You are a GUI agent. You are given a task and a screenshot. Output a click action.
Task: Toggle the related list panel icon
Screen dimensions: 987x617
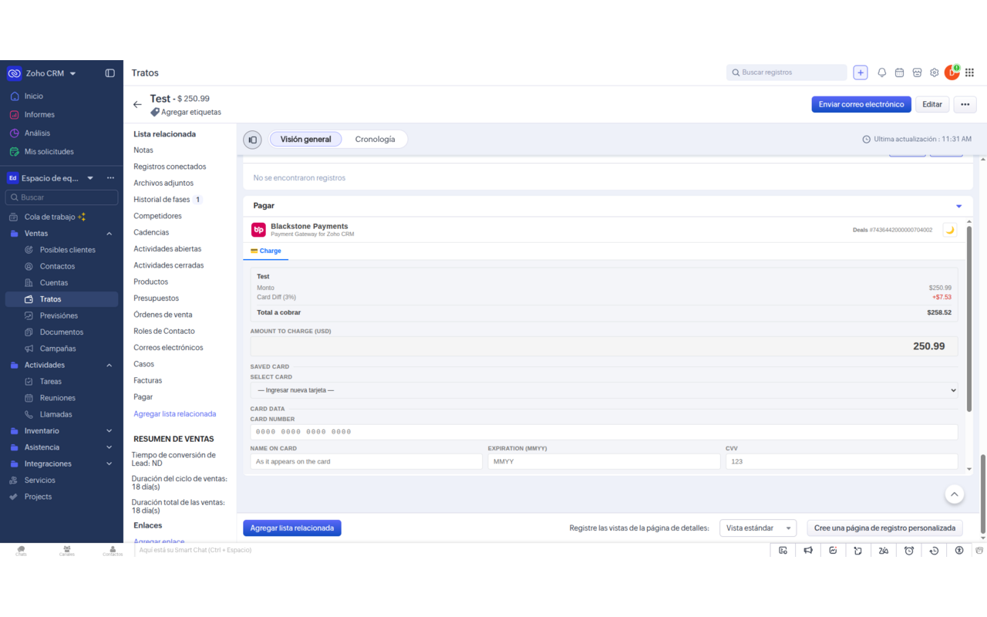point(252,140)
